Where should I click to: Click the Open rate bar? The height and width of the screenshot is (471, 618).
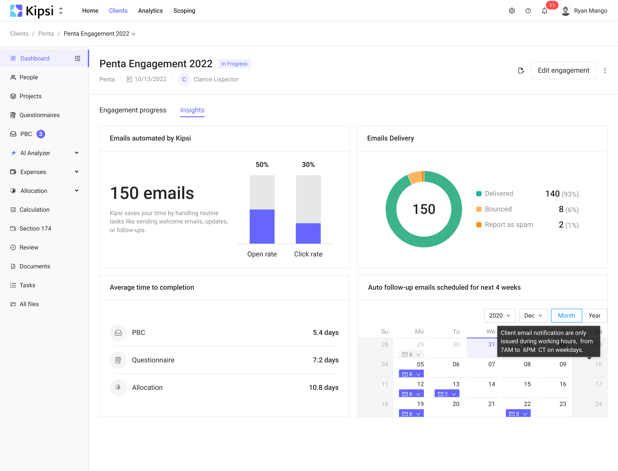tap(262, 226)
